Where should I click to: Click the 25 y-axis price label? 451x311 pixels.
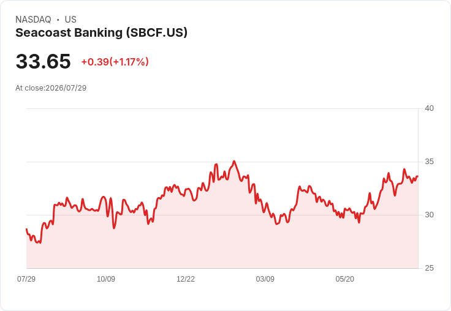coord(429,268)
